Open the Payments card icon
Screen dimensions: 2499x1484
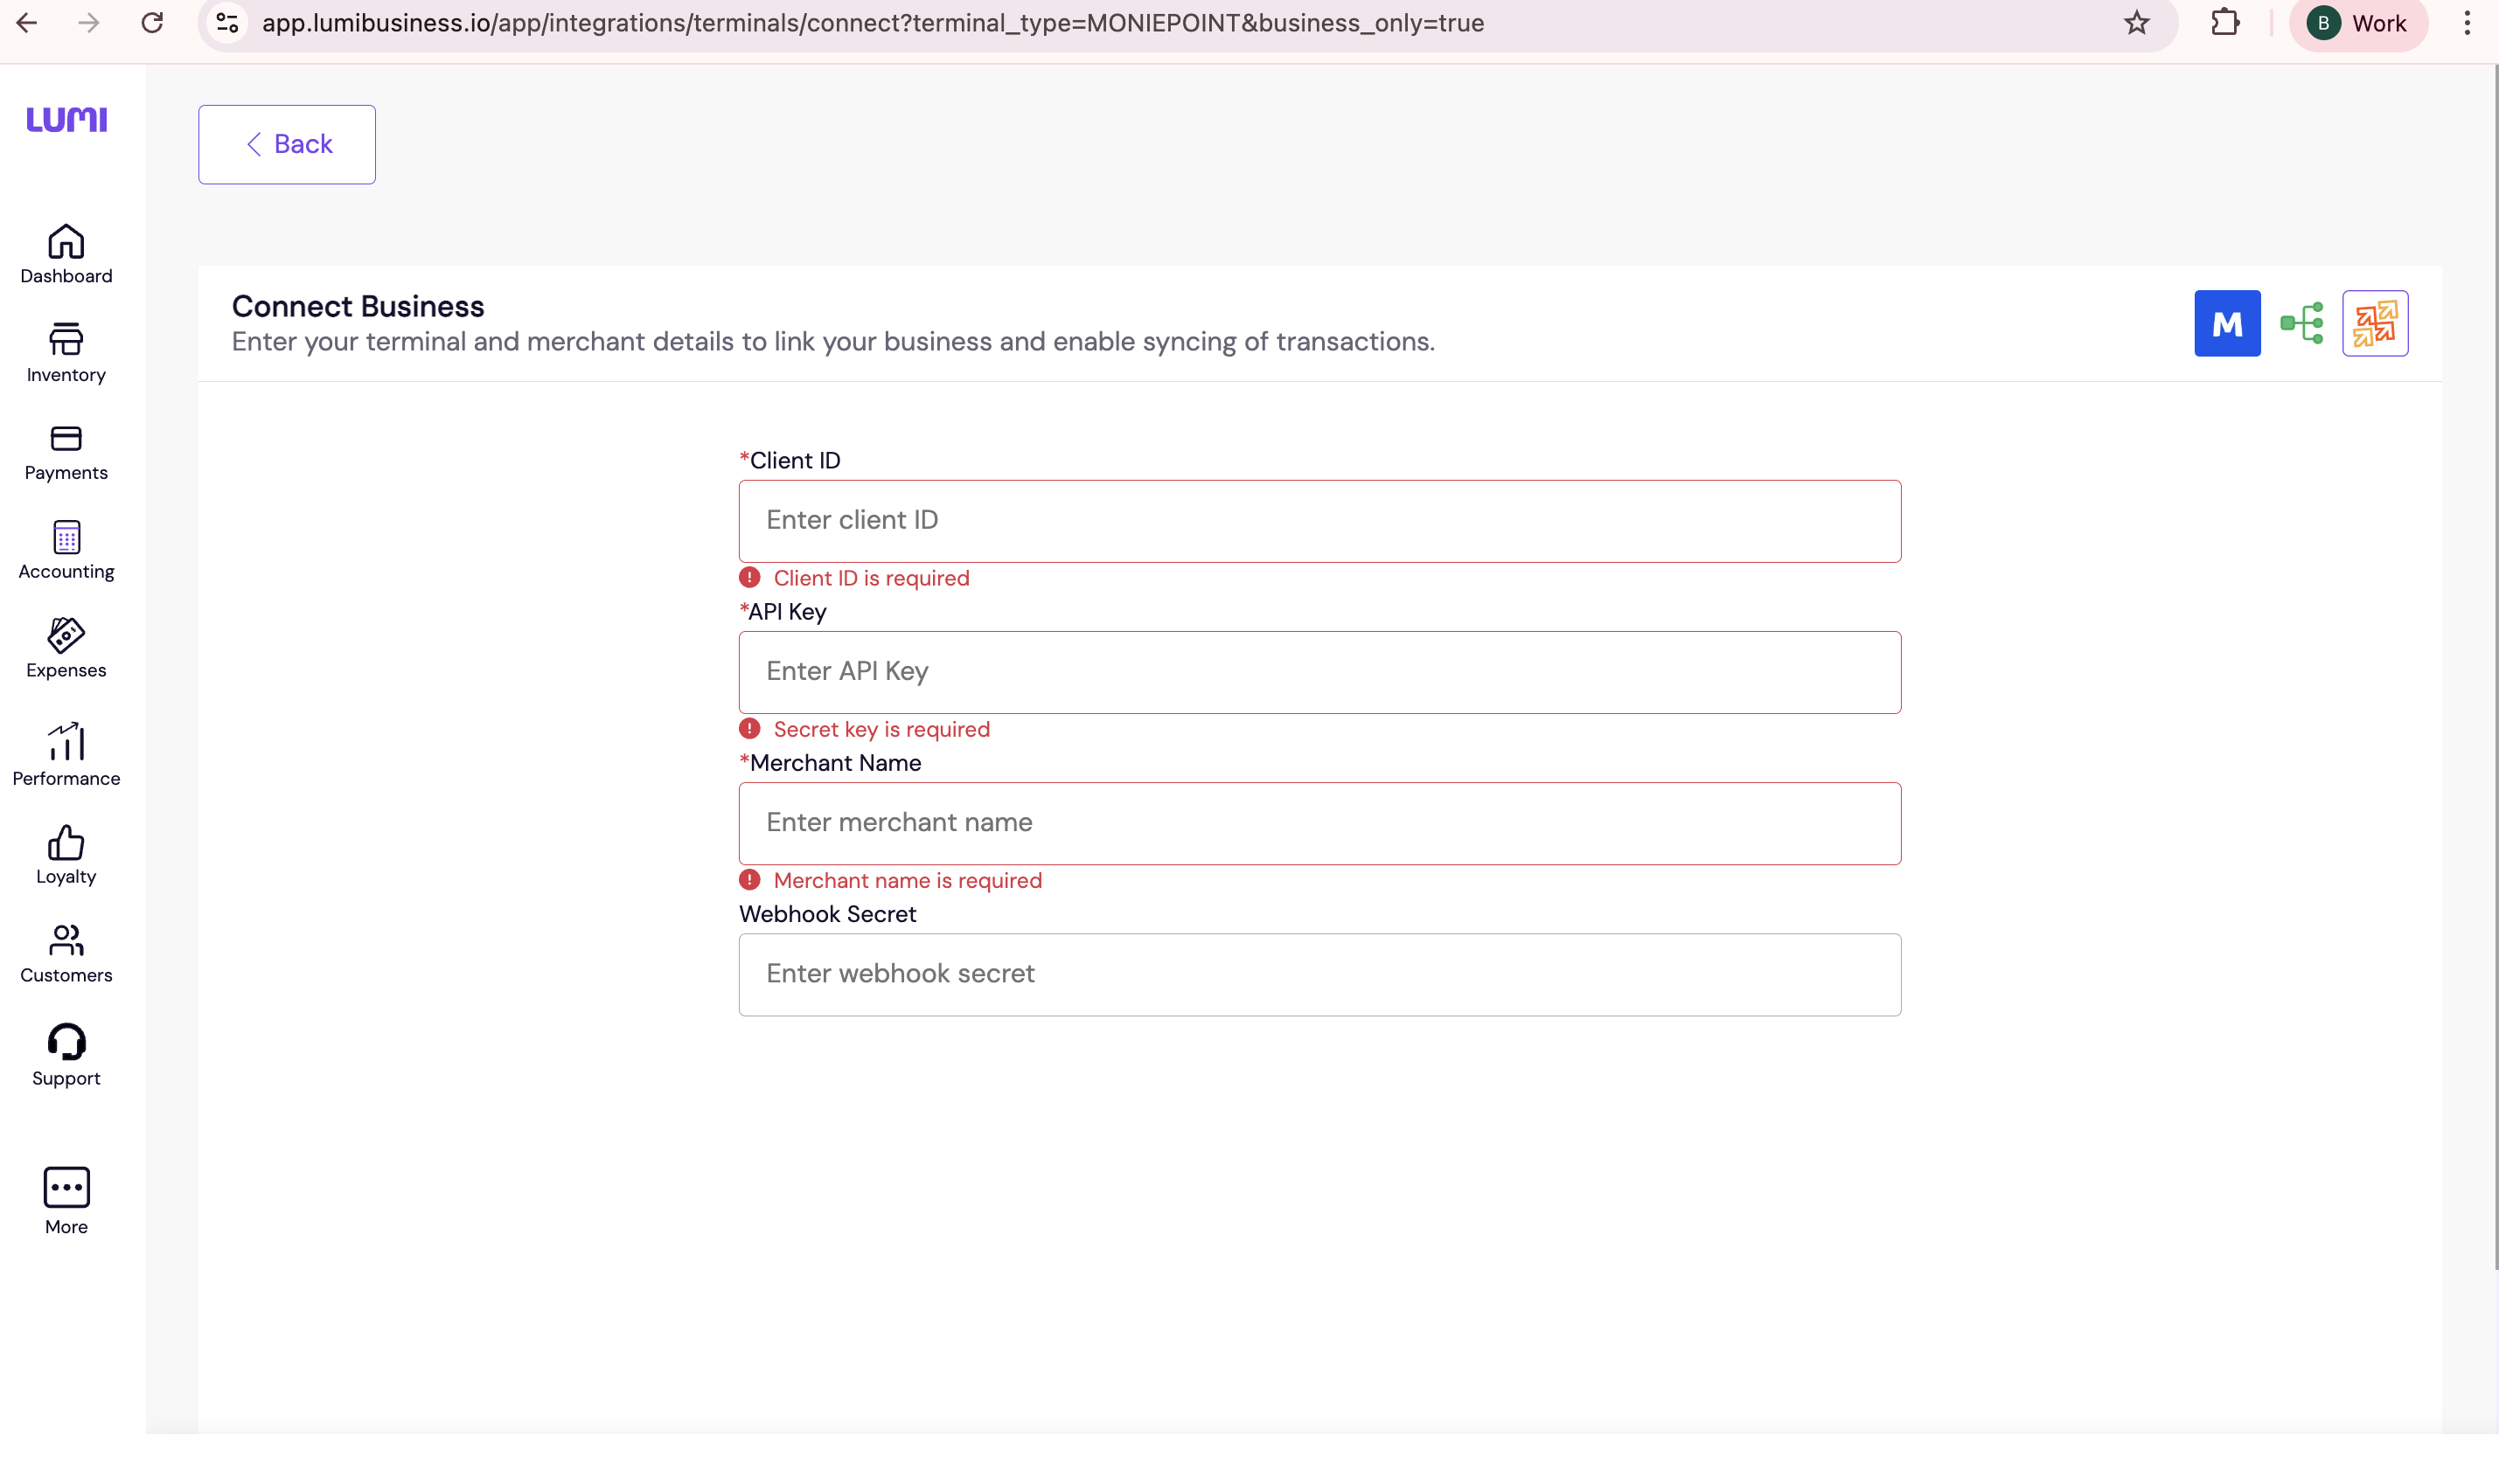point(66,439)
